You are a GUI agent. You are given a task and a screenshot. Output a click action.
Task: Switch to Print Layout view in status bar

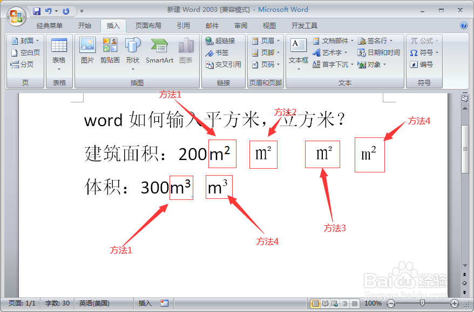(x=316, y=303)
